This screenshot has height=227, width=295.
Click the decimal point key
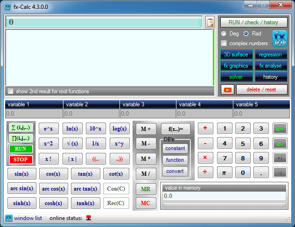point(261,172)
